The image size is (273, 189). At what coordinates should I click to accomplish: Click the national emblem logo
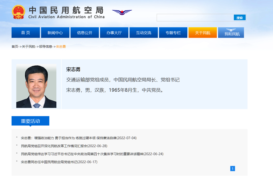19,12
